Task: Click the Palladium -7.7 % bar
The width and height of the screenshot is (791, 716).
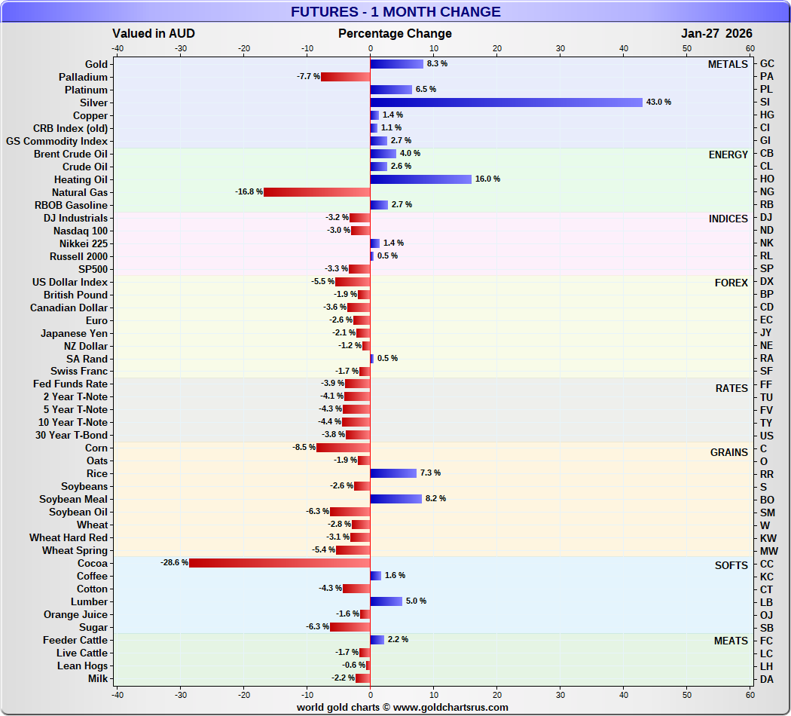Action: pyautogui.click(x=346, y=77)
